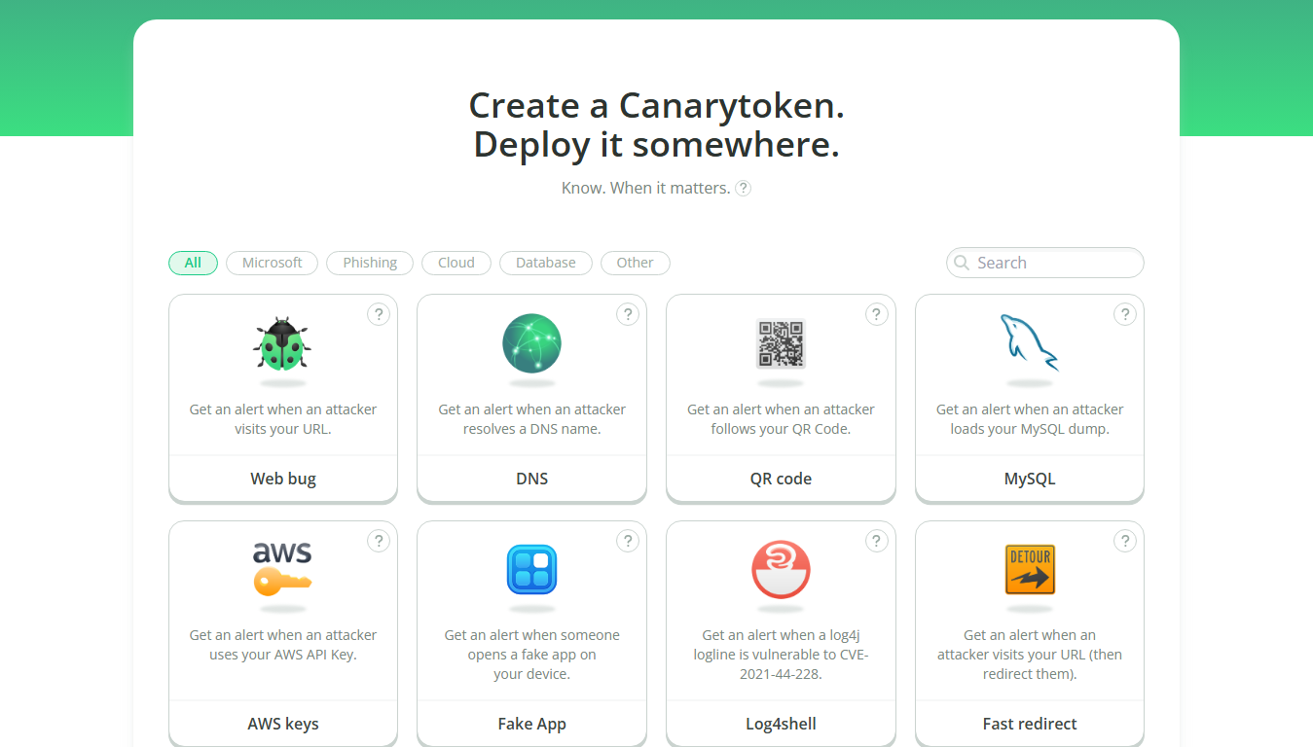Image resolution: width=1313 pixels, height=747 pixels.
Task: Open help for the AWS keys card
Action: (379, 541)
